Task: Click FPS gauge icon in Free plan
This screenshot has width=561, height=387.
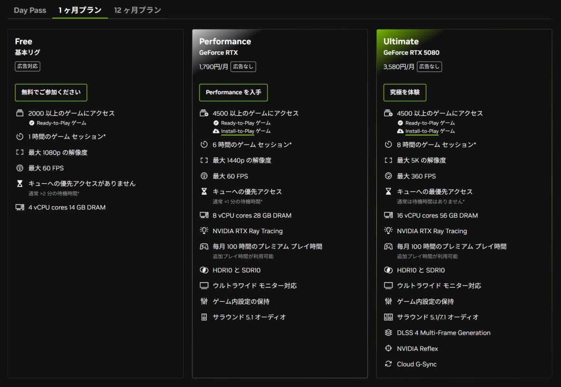Action: click(20, 168)
